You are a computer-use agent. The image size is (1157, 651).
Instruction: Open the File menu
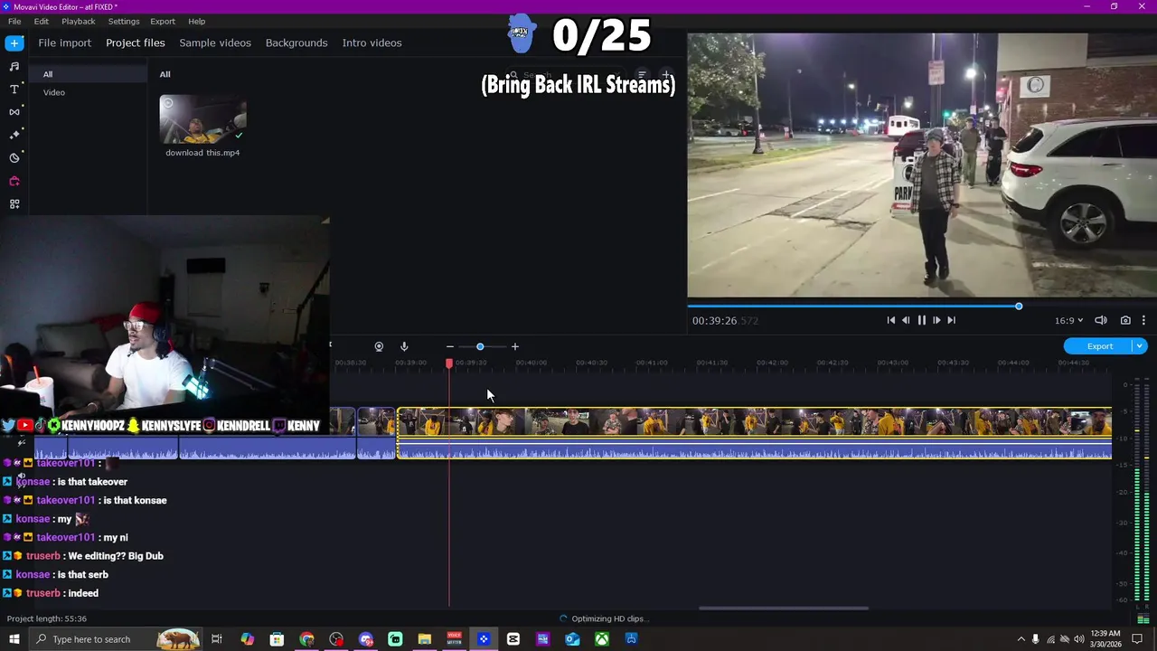pyautogui.click(x=14, y=21)
